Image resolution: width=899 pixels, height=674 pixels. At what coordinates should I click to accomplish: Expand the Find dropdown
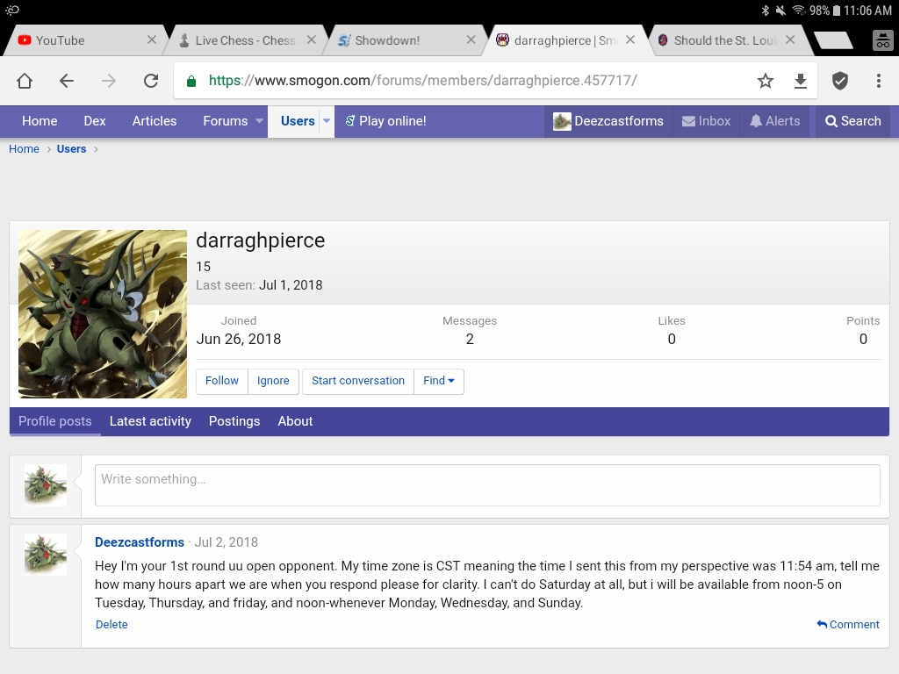click(x=439, y=381)
